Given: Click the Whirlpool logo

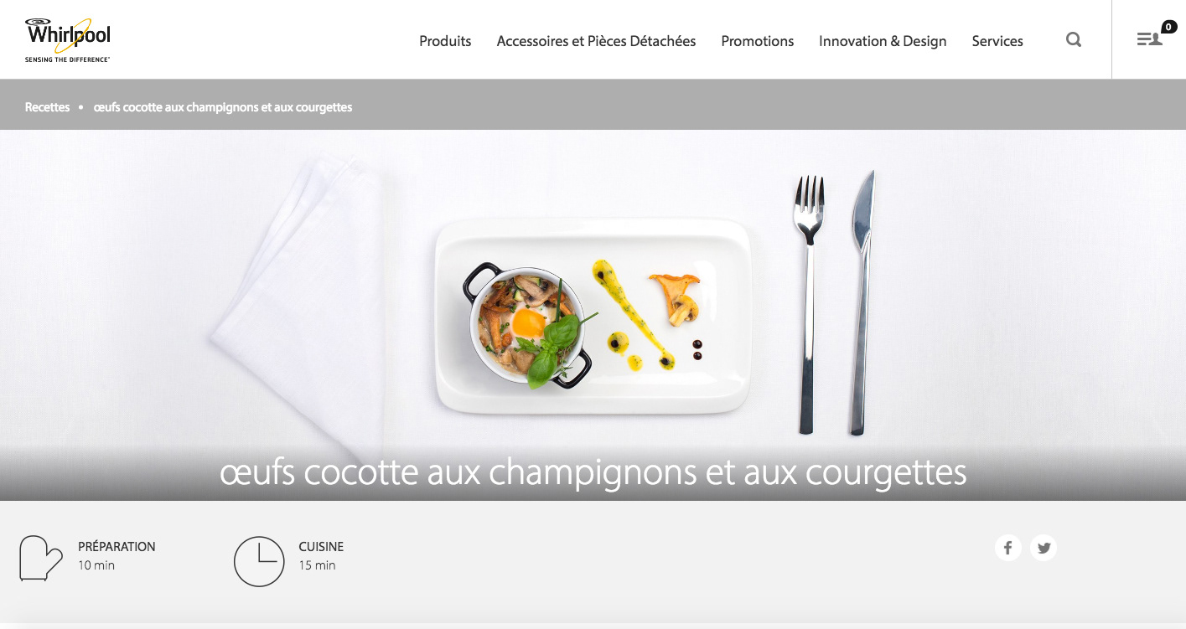Looking at the screenshot, I should [x=68, y=40].
